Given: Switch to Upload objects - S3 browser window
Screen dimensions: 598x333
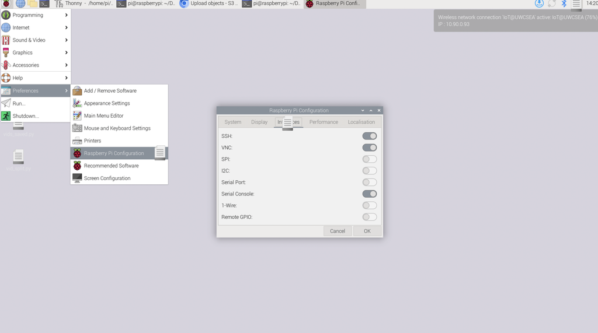Looking at the screenshot, I should click(x=210, y=3).
